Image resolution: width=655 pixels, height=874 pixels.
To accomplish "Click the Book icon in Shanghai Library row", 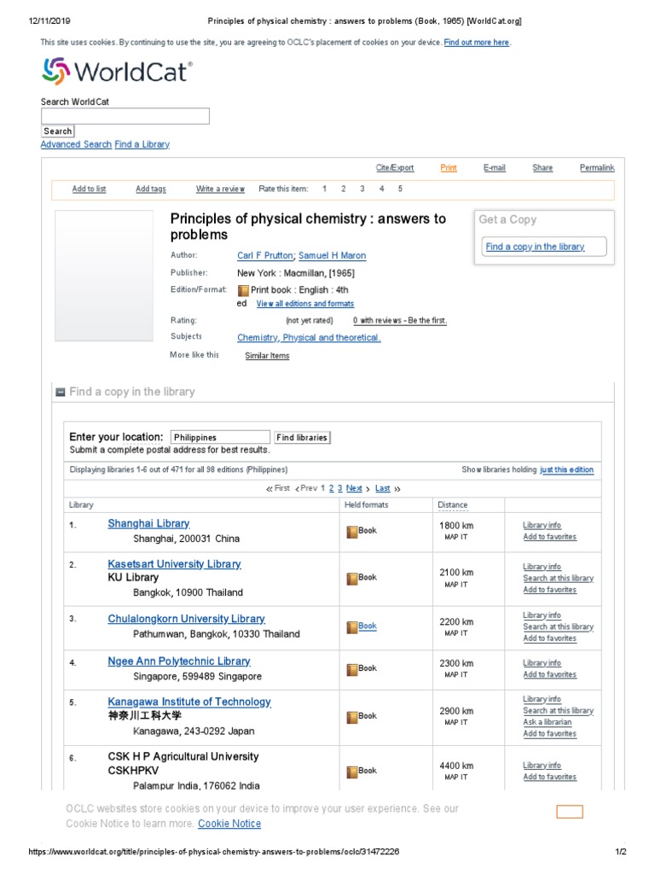I will coord(351,531).
